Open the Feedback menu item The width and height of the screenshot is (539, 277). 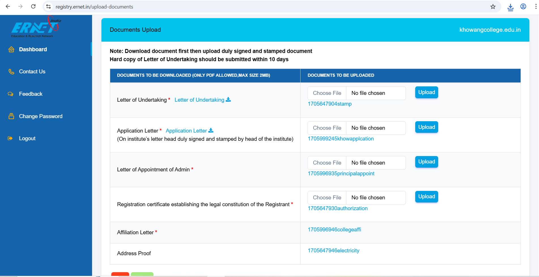pyautogui.click(x=31, y=94)
